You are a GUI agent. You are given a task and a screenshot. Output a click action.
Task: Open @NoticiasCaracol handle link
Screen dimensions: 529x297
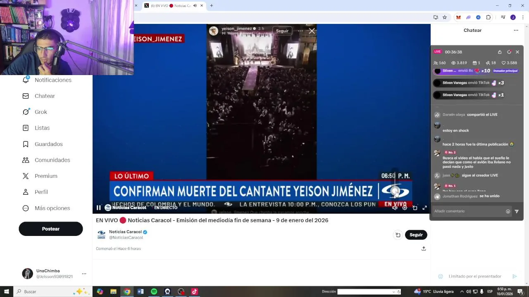126,238
